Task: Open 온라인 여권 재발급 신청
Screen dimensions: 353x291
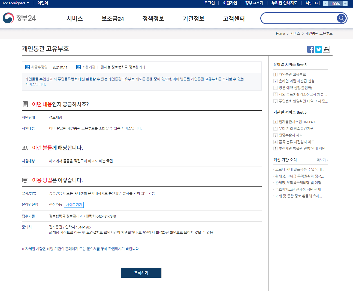Action: [x=297, y=81]
